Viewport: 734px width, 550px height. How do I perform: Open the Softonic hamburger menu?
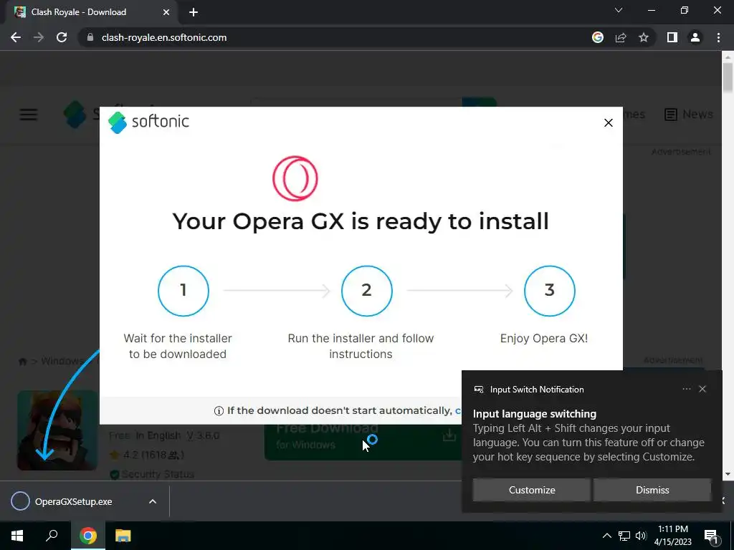click(29, 115)
